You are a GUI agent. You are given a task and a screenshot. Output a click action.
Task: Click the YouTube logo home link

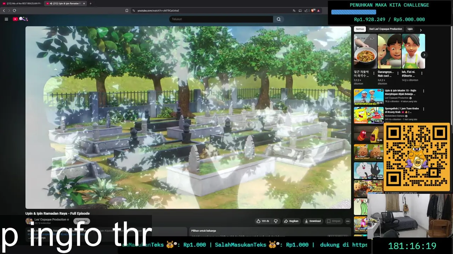pyautogui.click(x=20, y=19)
